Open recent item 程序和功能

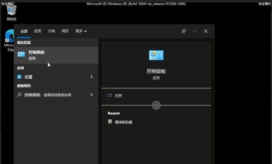(123, 122)
